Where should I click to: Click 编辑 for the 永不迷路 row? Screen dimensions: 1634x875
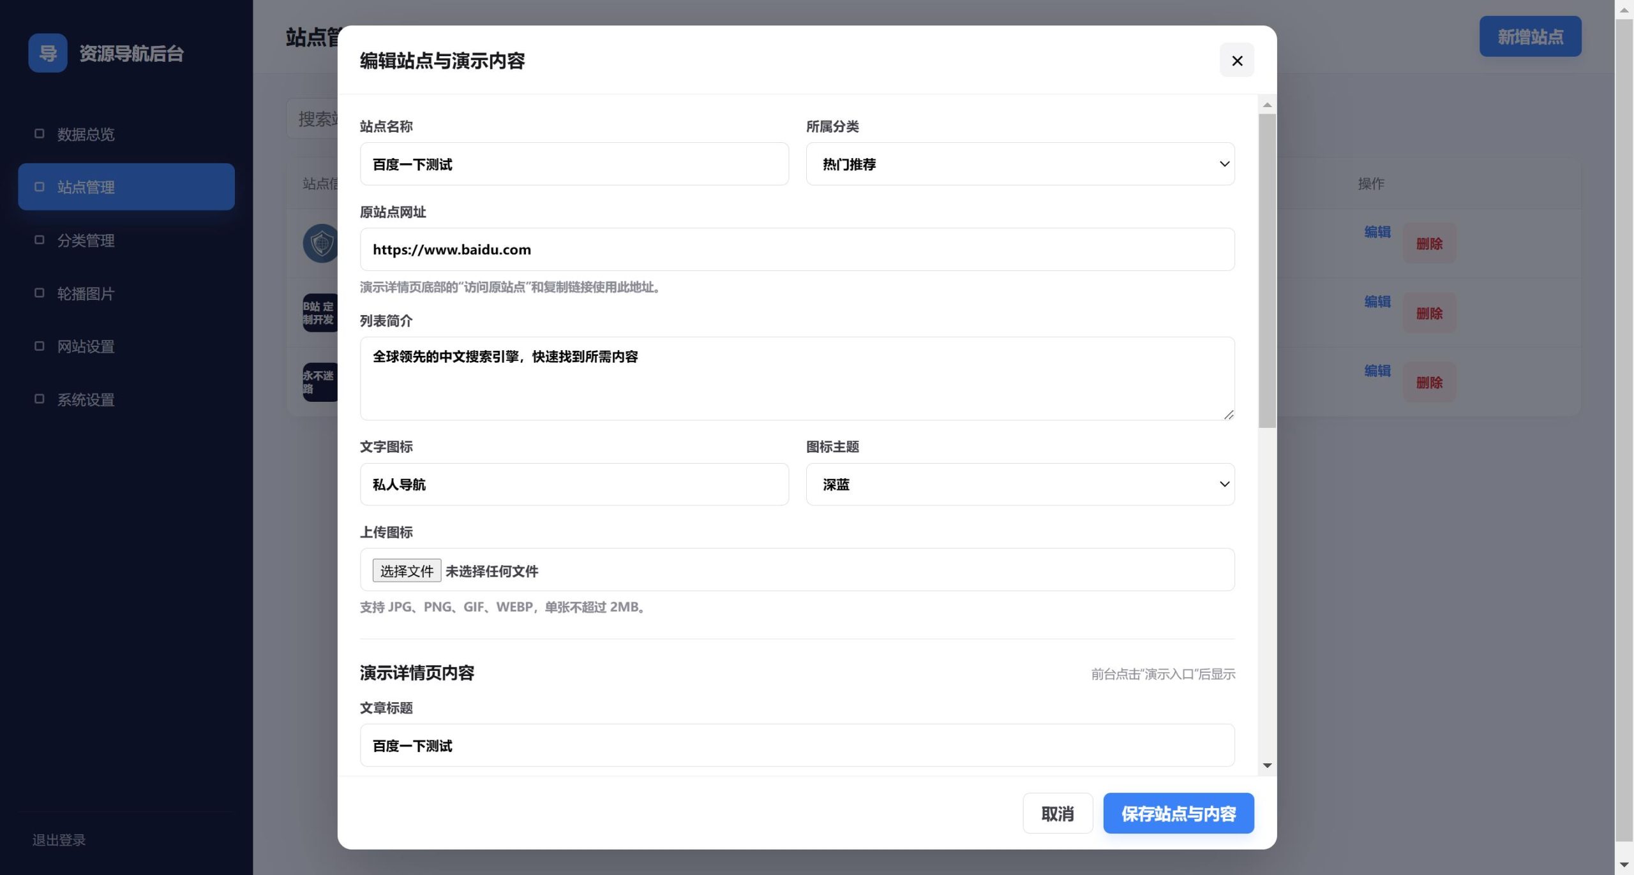click(x=1377, y=371)
